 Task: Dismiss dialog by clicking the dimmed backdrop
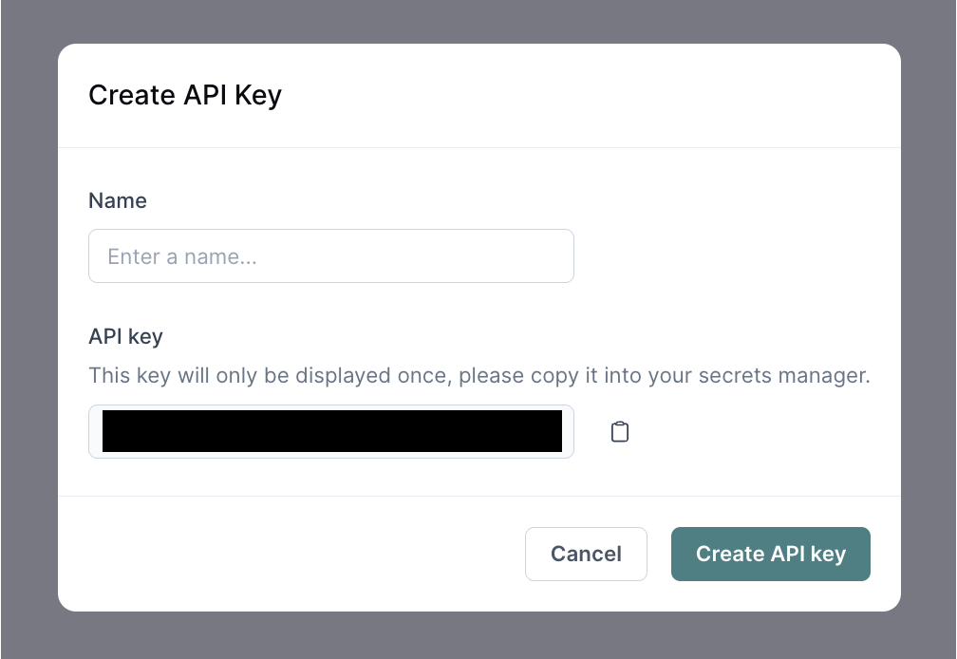click(929, 332)
